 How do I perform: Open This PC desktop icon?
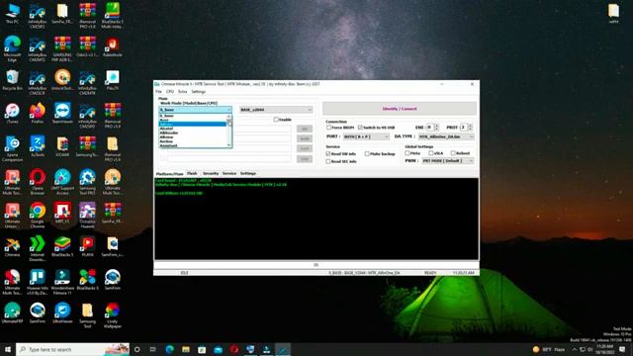tap(12, 13)
